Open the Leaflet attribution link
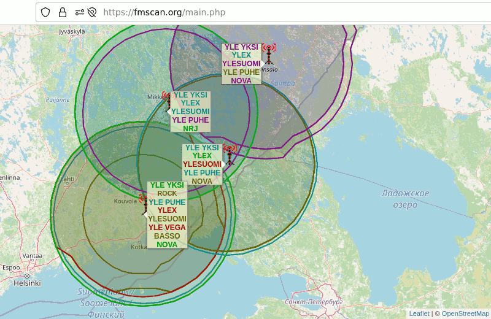Viewport: 491px width, 319px height. pyautogui.click(x=419, y=313)
